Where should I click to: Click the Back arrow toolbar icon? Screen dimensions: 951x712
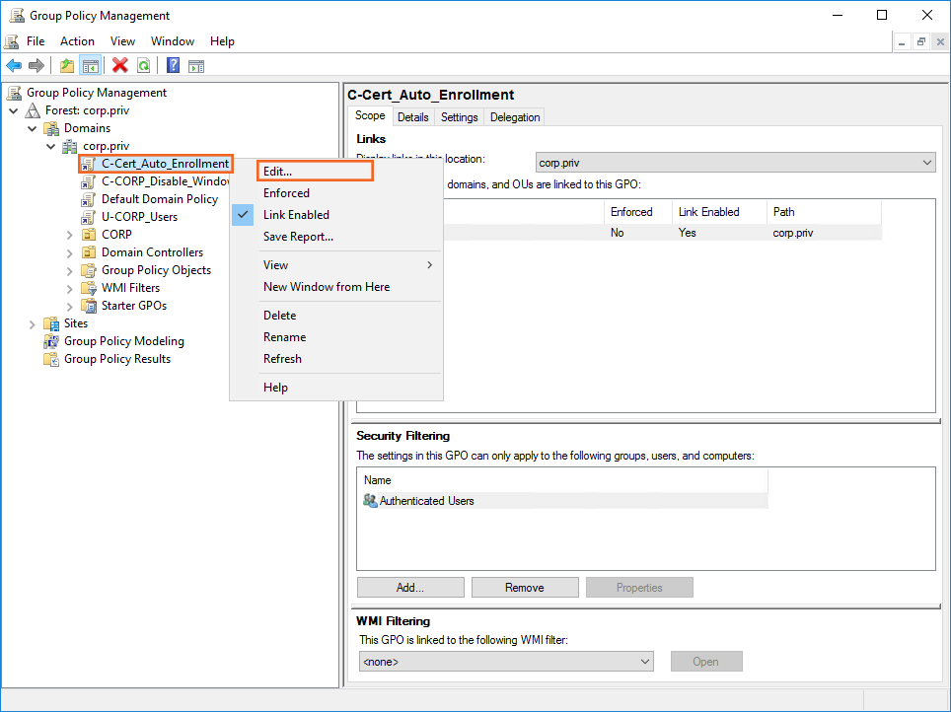point(14,66)
